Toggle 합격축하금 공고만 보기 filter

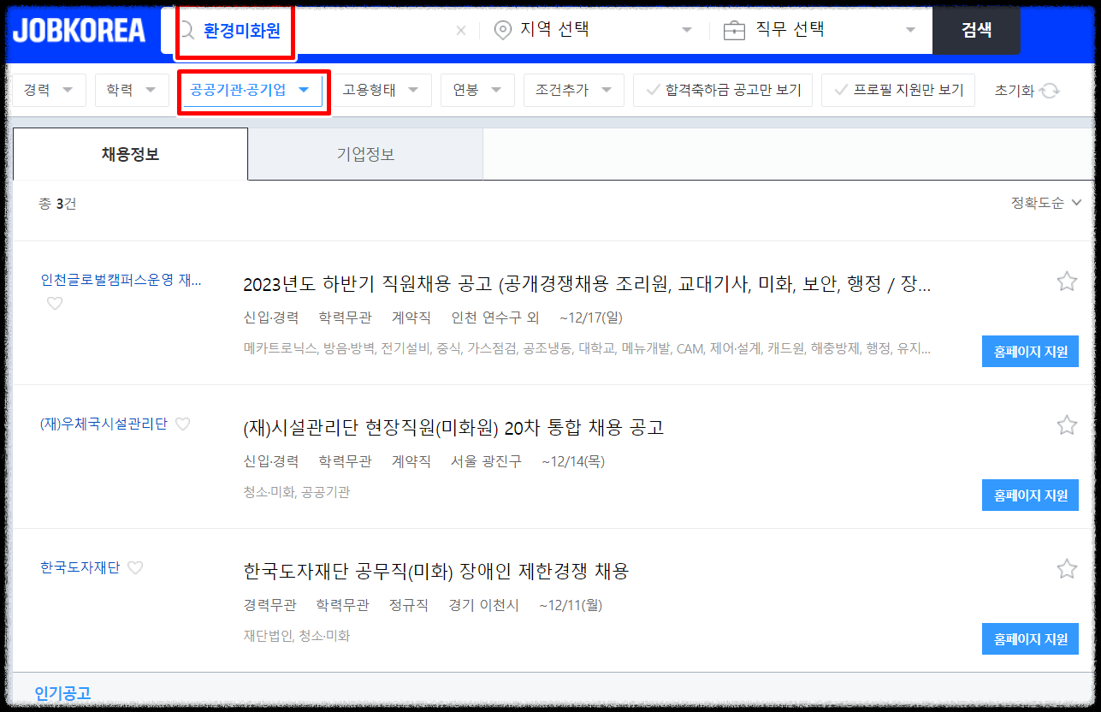click(x=723, y=90)
